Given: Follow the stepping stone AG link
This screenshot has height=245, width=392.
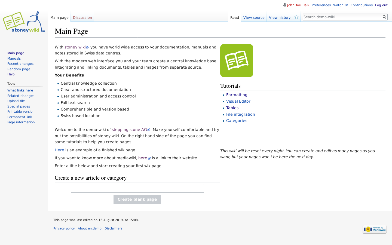Looking at the screenshot, I should click(131, 130).
